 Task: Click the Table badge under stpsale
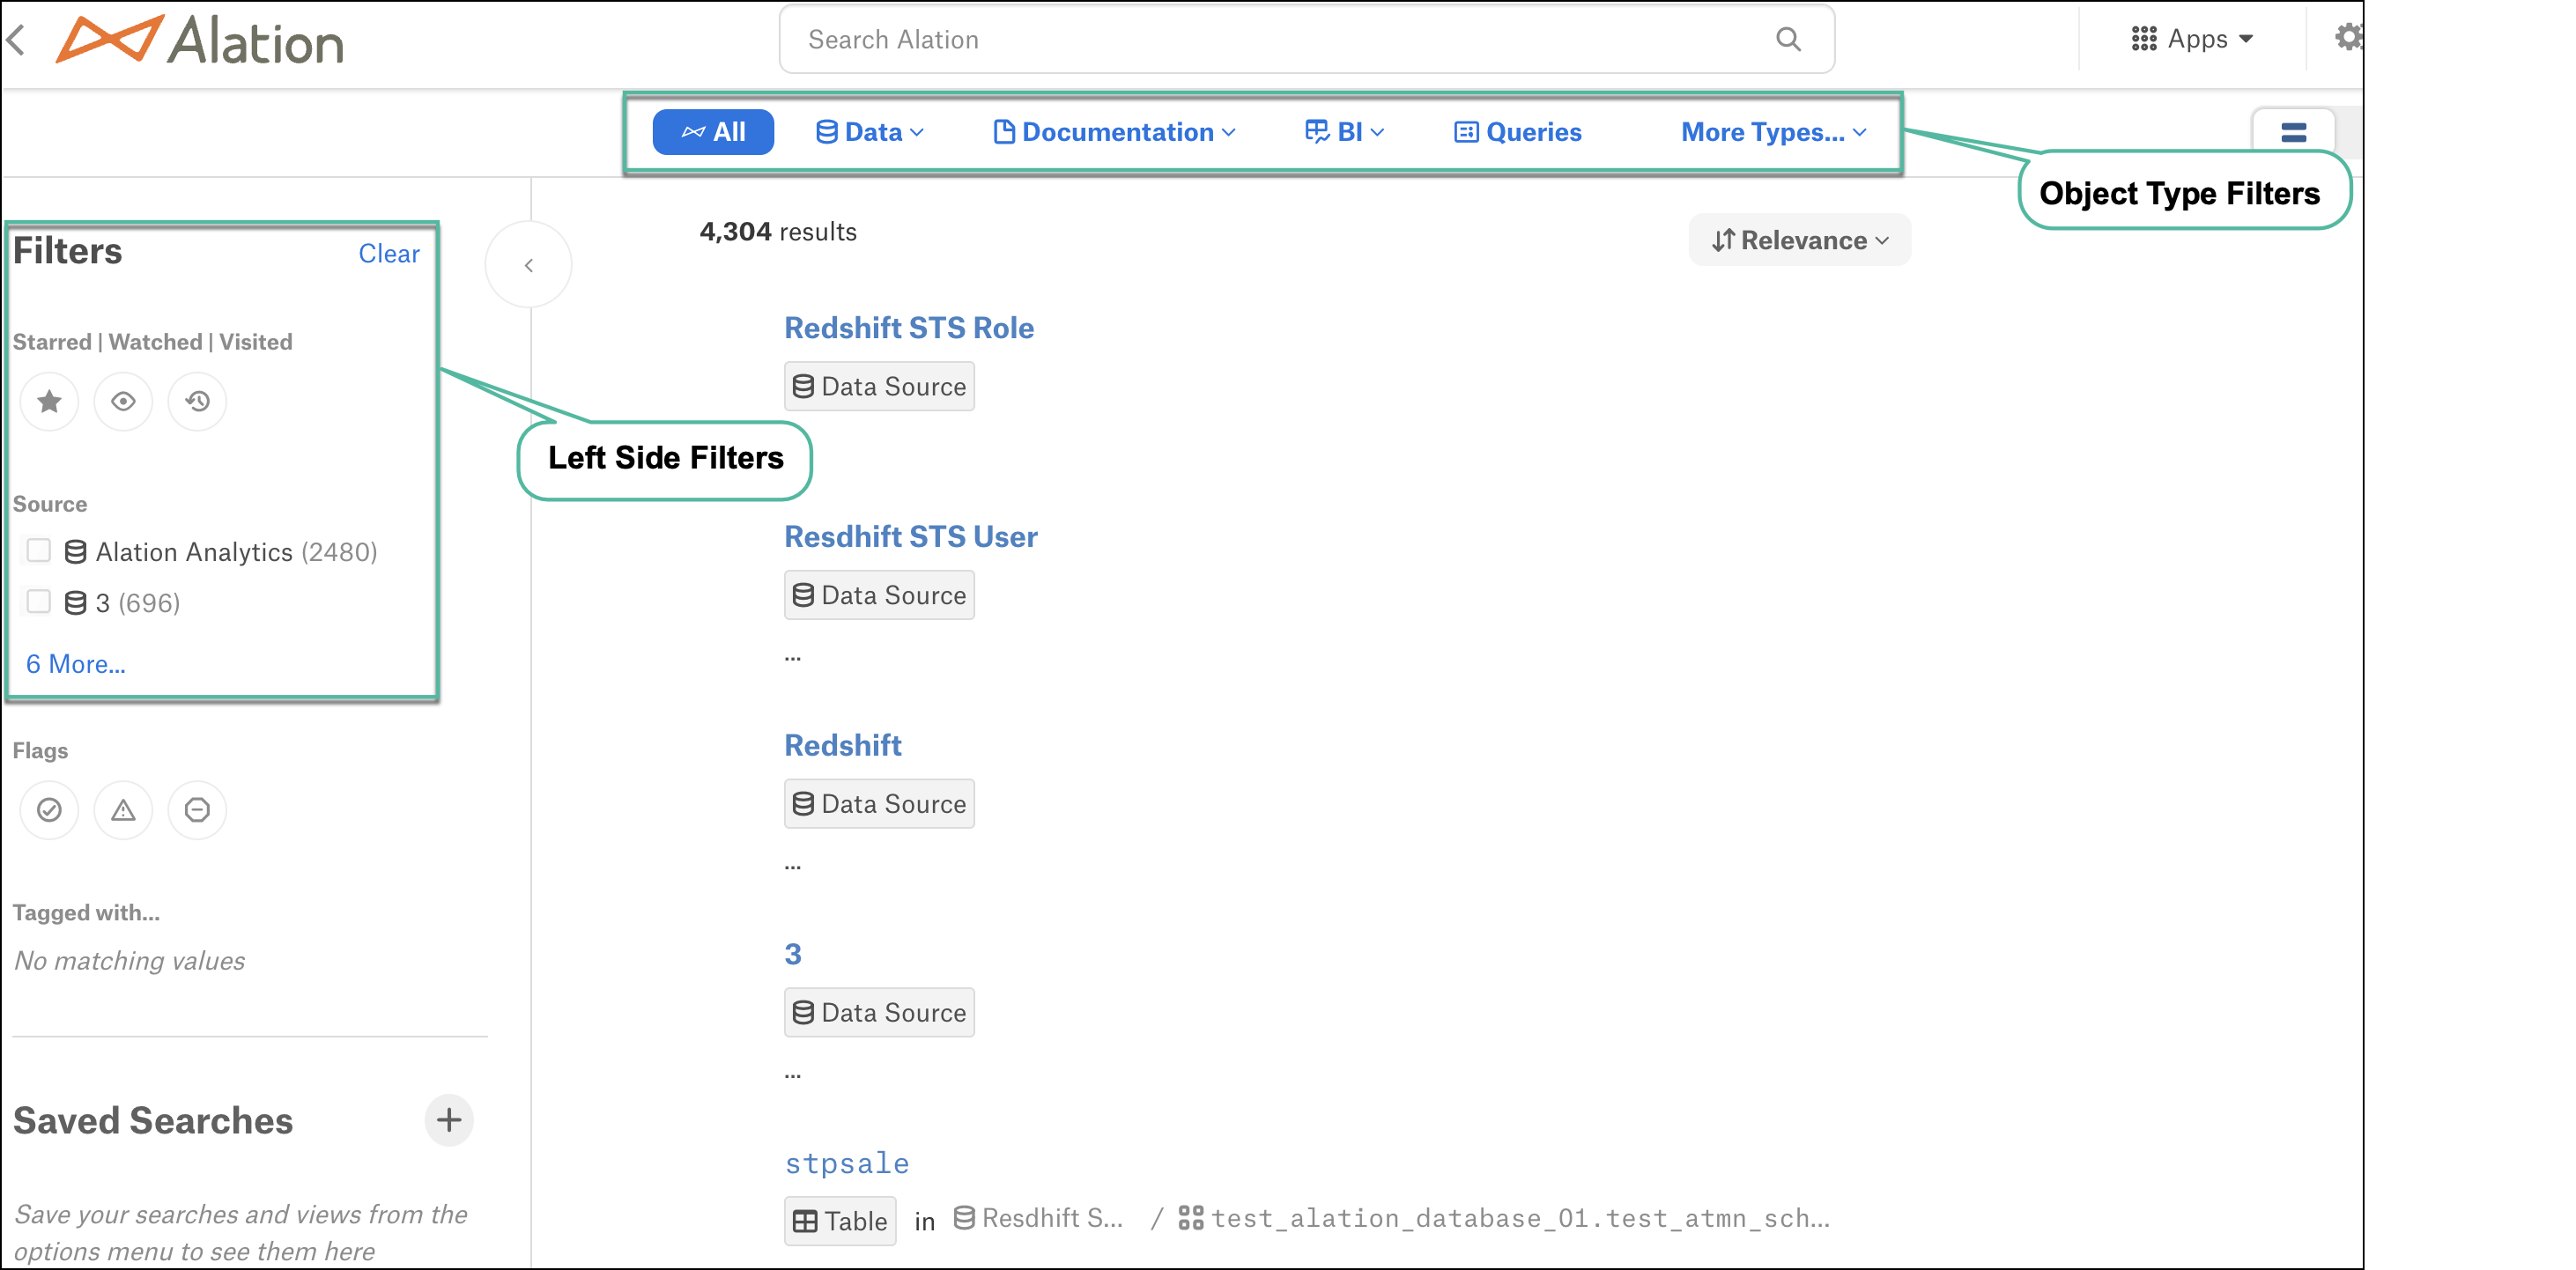tap(840, 1221)
